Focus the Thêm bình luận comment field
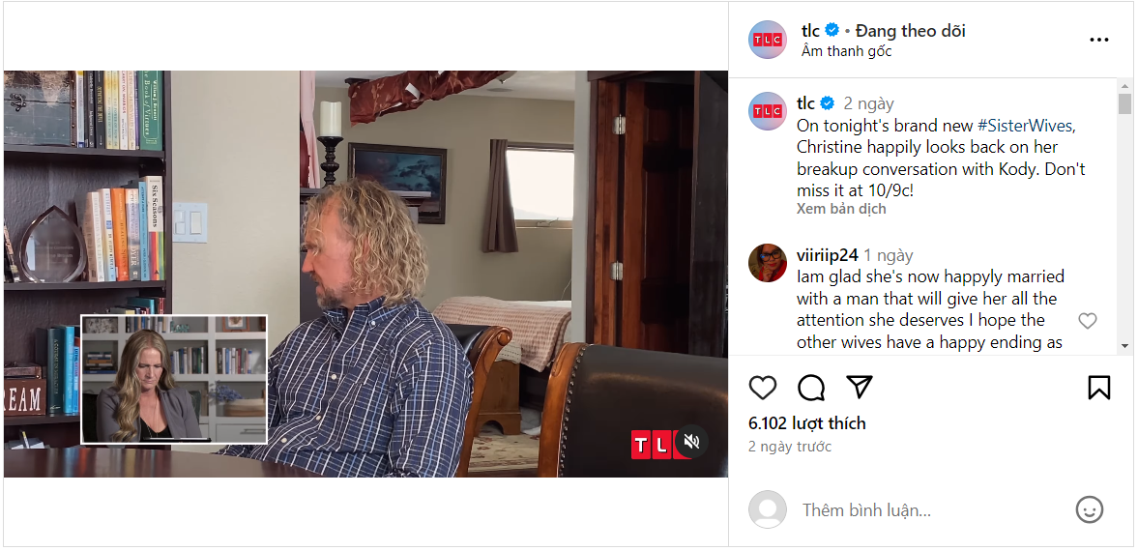Screen dimensions: 1138x551 933,509
